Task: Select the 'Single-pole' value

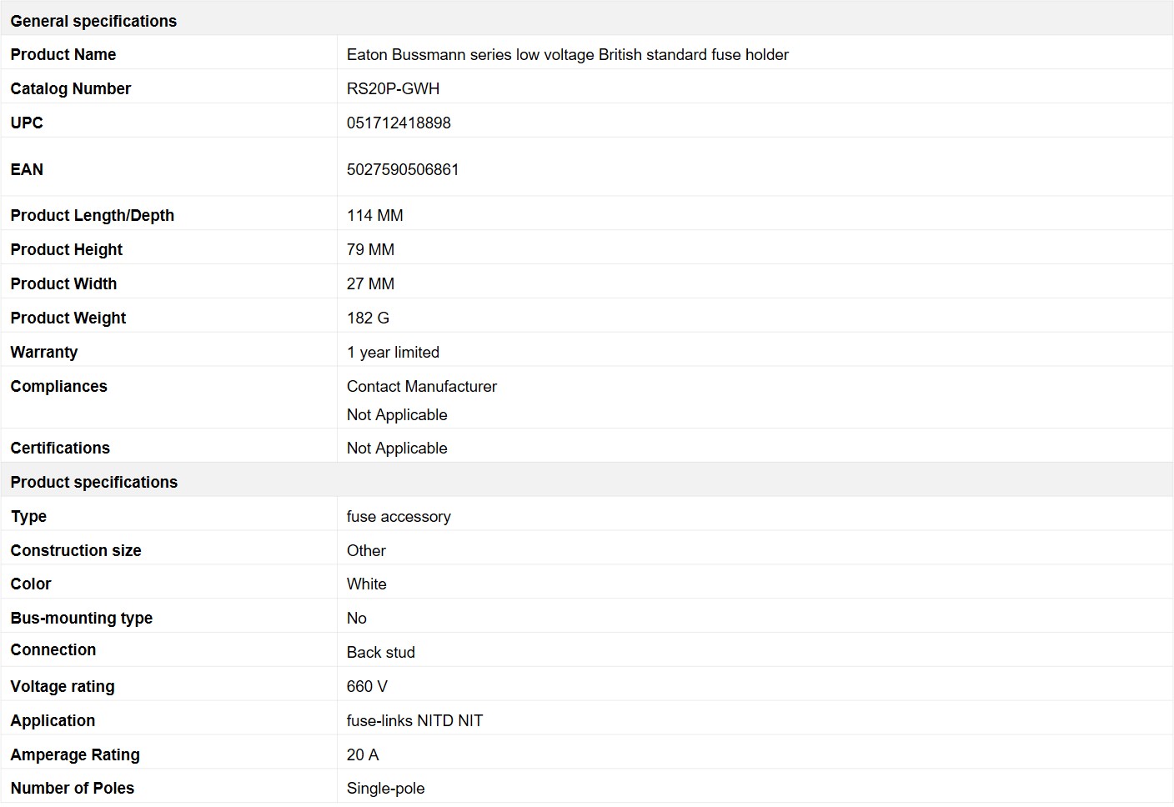Action: pos(386,788)
